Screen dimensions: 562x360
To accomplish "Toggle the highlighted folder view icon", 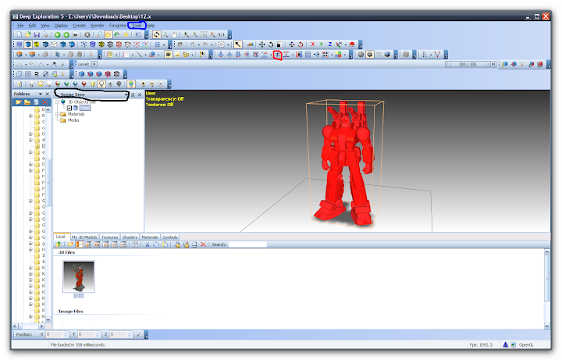I will tap(108, 35).
